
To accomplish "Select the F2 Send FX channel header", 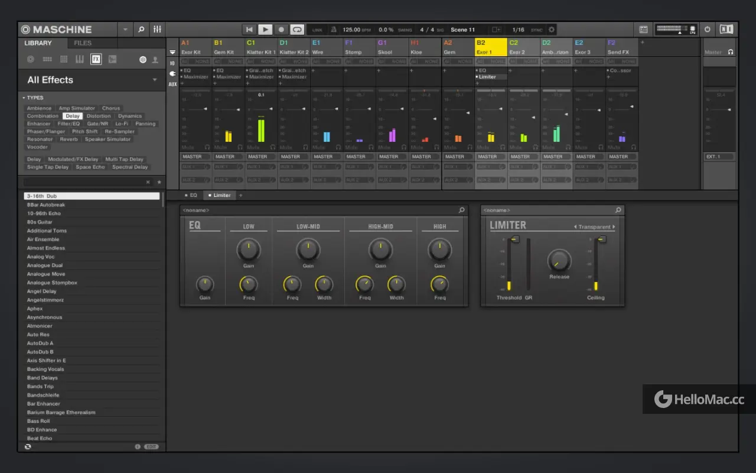I will [x=622, y=47].
